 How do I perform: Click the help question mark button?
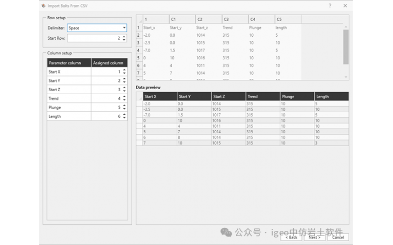tap(330, 6)
